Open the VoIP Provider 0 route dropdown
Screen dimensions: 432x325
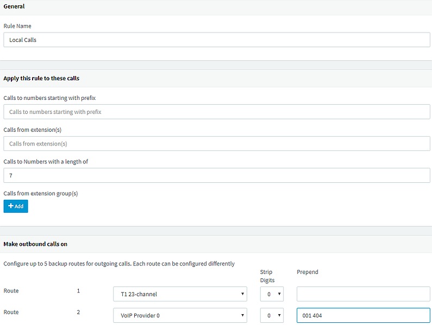click(x=180, y=315)
